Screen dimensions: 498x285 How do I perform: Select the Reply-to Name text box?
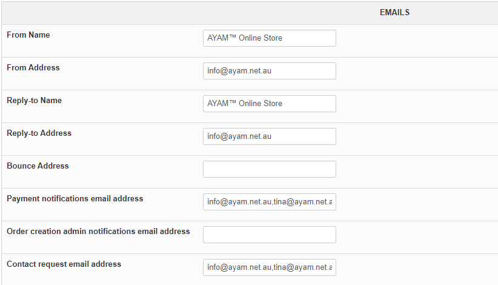(269, 104)
